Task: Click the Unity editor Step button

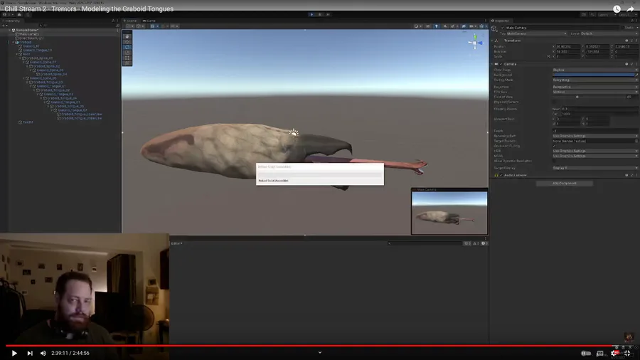Action: [328, 15]
